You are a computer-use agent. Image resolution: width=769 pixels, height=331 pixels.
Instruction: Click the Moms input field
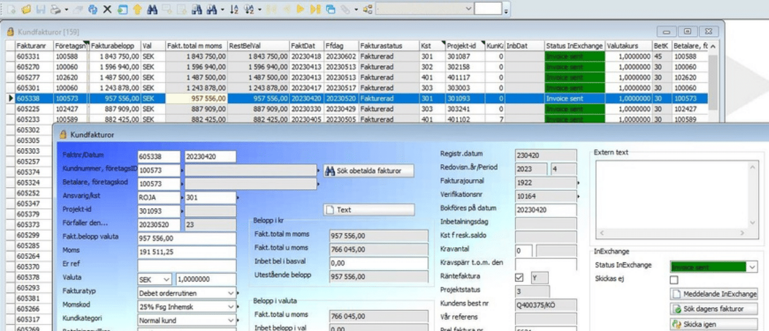point(187,252)
